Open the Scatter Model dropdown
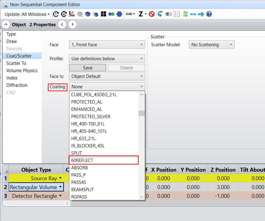The image size is (265, 221). pyautogui.click(x=211, y=45)
